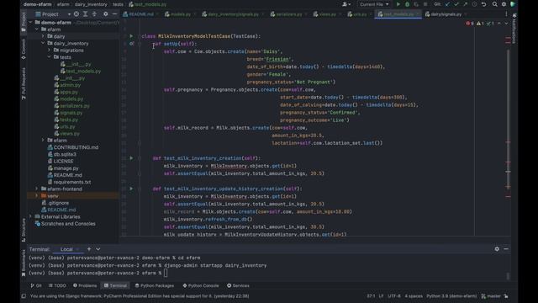Expand the dairy folder

pyautogui.click(x=43, y=36)
